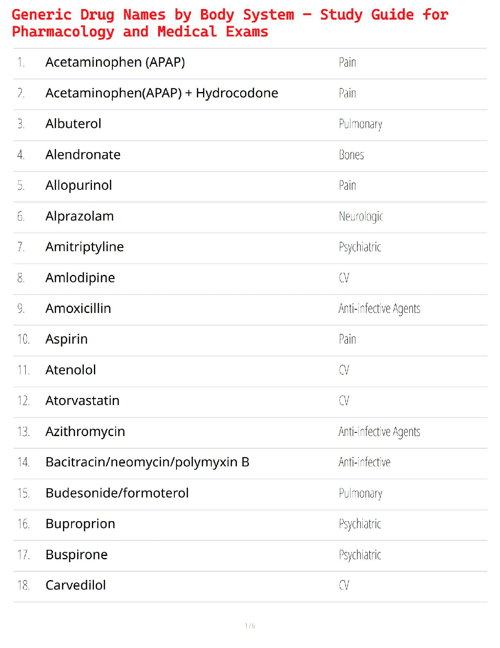Select the Bacitracin/neomycin/polymyxin B entry
Image resolution: width=500 pixels, height=648 pixels.
(x=147, y=462)
